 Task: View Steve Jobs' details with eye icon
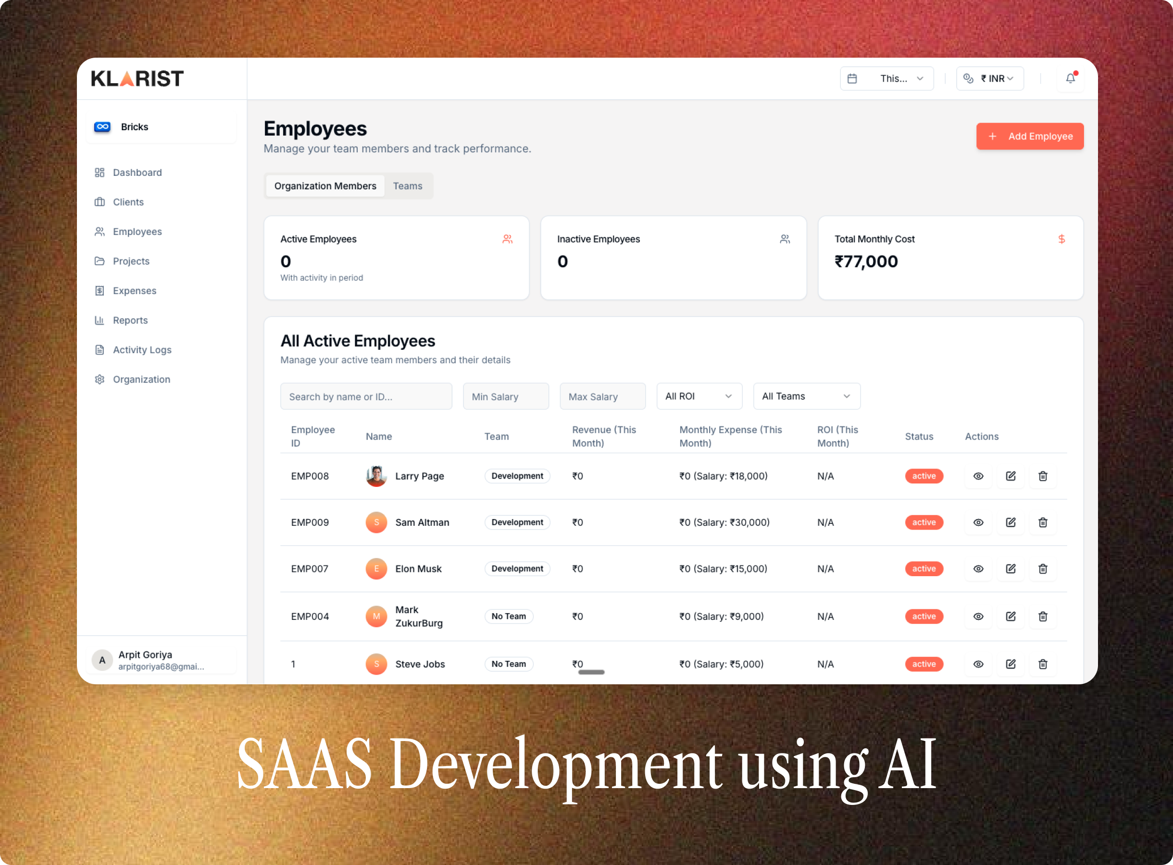[978, 664]
